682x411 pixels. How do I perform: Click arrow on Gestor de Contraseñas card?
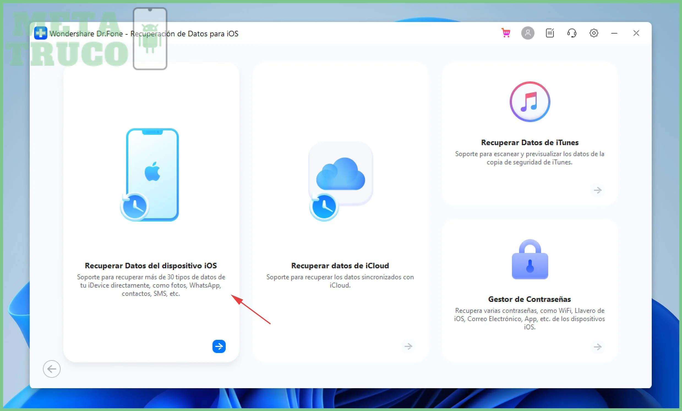(598, 347)
